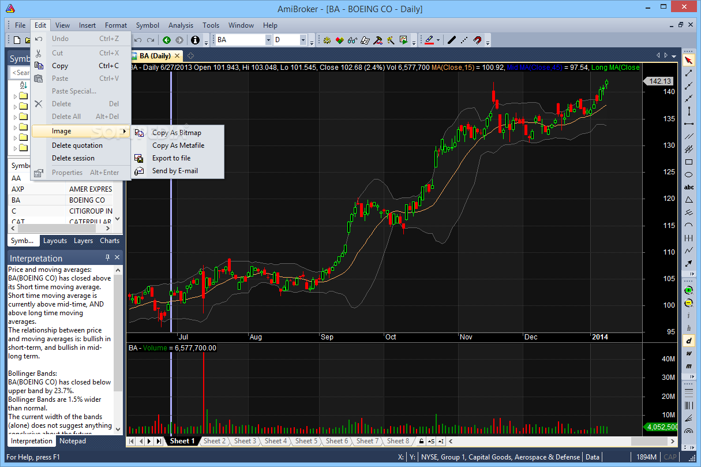
Task: Click the green zoom in icon
Action: (x=689, y=290)
